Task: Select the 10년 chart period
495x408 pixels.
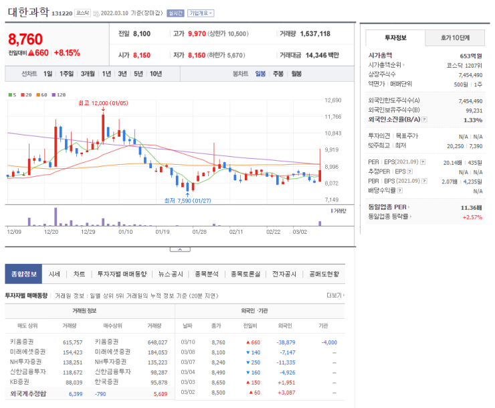Action: [156, 74]
